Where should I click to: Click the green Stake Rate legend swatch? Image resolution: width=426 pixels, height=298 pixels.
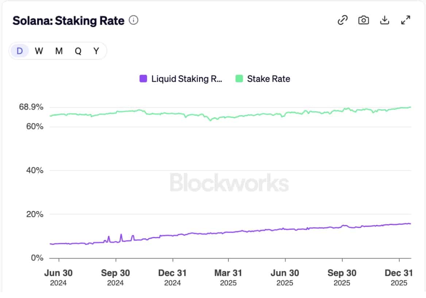coord(239,79)
